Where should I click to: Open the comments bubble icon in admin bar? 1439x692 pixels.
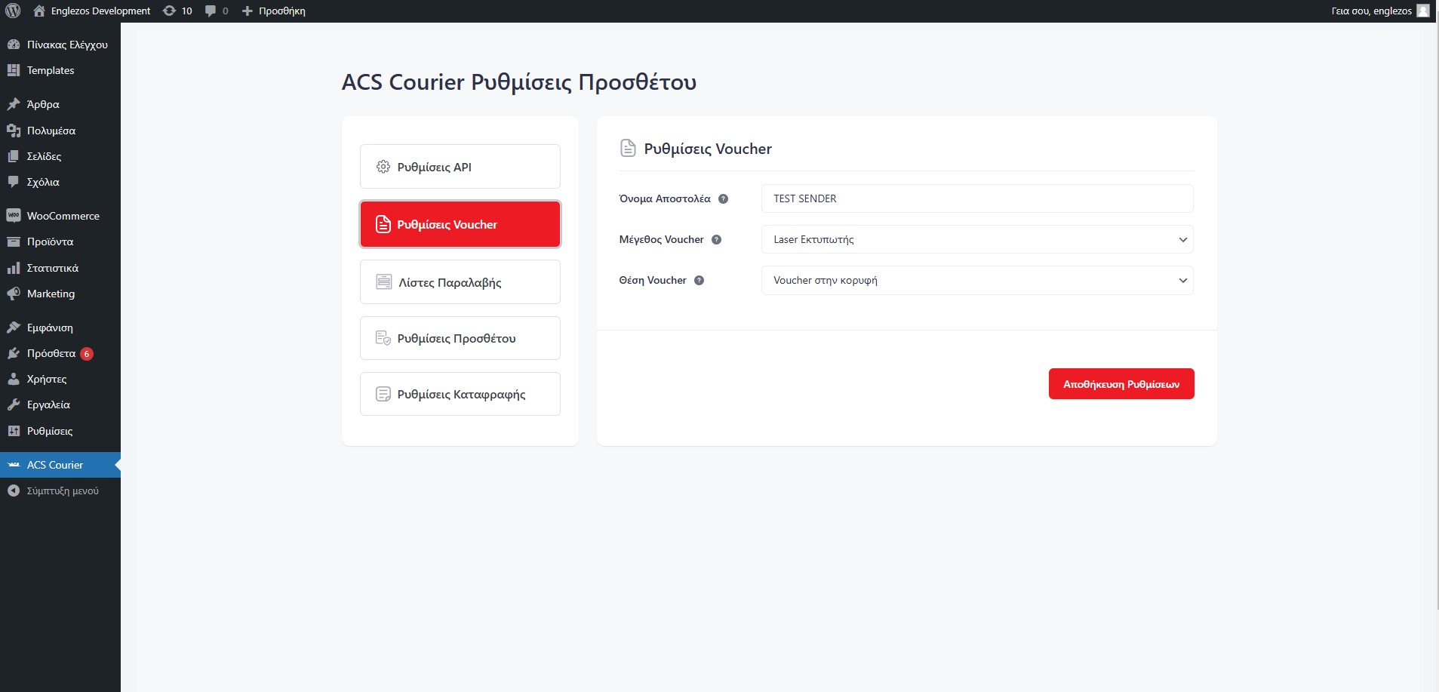click(211, 11)
